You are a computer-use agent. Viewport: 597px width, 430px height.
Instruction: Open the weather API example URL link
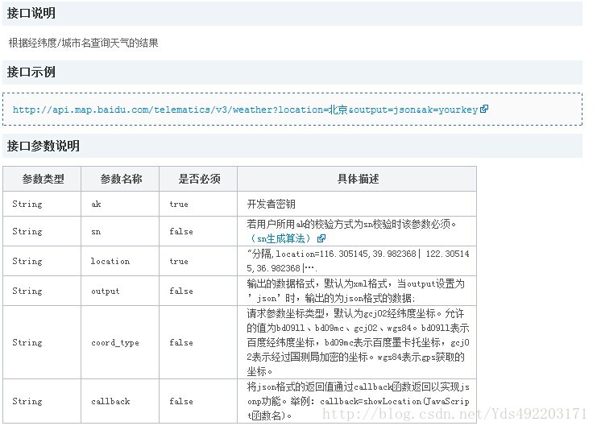(245, 110)
